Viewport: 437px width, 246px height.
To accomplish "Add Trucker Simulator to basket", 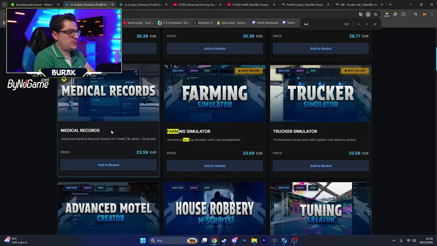I will 321,166.
